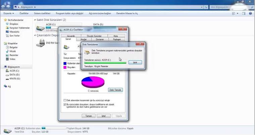
Task: Toggle index file contents checkbox
Action: coord(65,105)
